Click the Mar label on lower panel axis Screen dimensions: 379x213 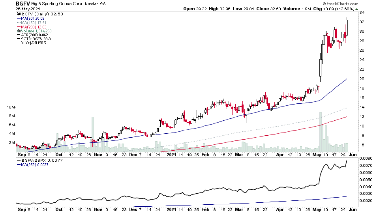[239, 209]
